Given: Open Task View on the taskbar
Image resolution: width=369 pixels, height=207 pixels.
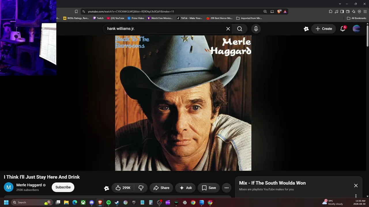Looking at the screenshot, I should pos(58,202).
